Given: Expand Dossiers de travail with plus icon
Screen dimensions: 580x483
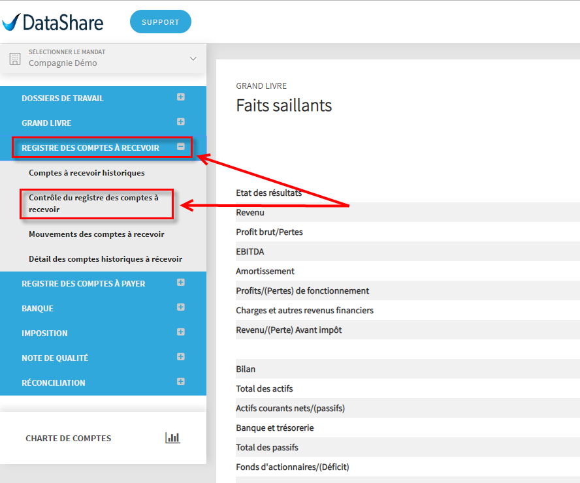Looking at the screenshot, I should coord(180,97).
